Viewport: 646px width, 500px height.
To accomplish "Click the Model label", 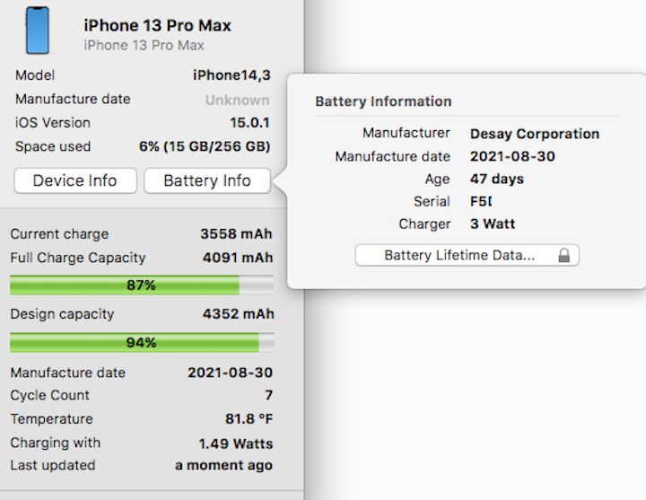I will (35, 75).
